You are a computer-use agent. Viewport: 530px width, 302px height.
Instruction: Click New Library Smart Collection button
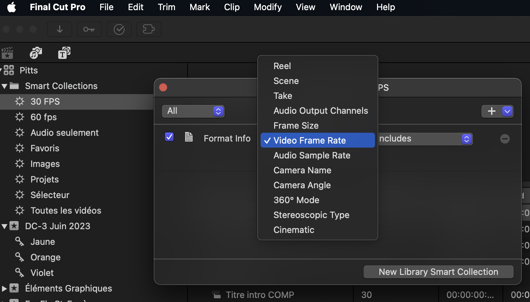[x=438, y=272]
